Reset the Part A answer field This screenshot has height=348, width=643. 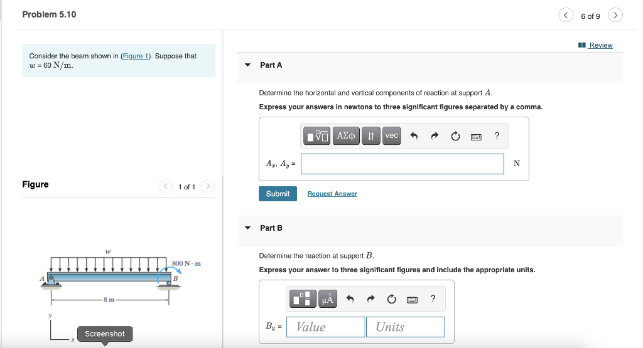point(455,136)
